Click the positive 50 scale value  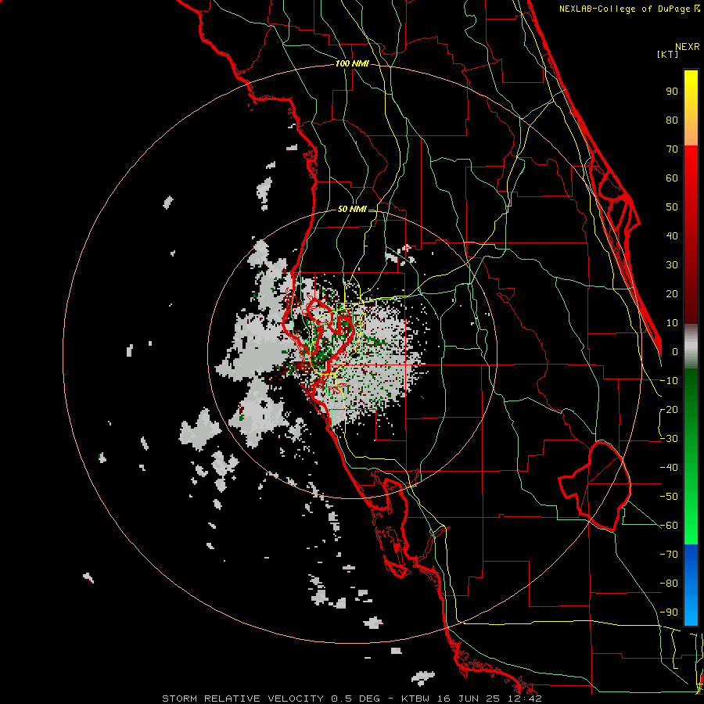click(x=672, y=207)
